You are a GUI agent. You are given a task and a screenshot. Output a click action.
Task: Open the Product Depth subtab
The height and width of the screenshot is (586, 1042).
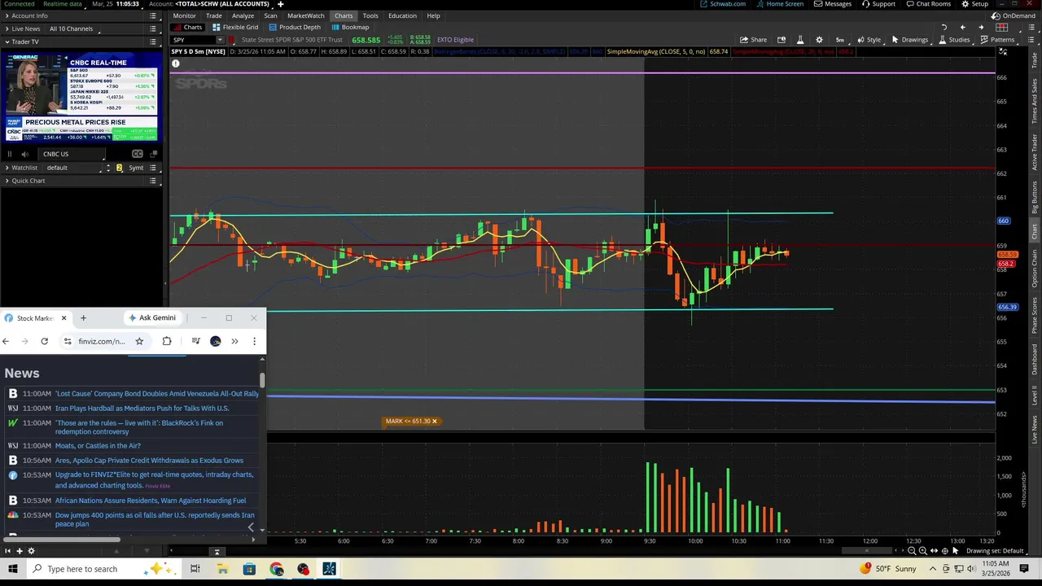click(x=295, y=27)
